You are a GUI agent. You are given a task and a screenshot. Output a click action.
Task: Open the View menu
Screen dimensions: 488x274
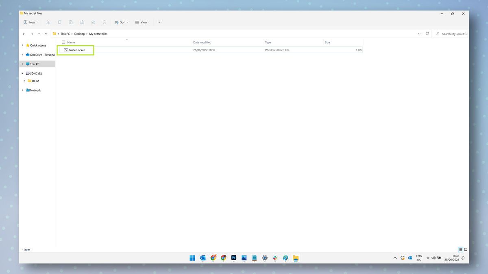coord(142,22)
